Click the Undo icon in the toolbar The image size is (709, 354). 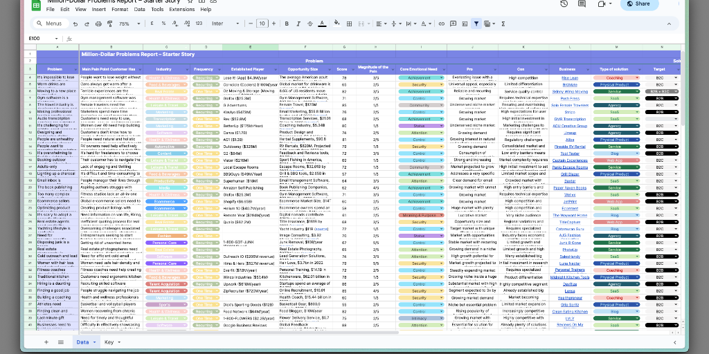point(75,24)
